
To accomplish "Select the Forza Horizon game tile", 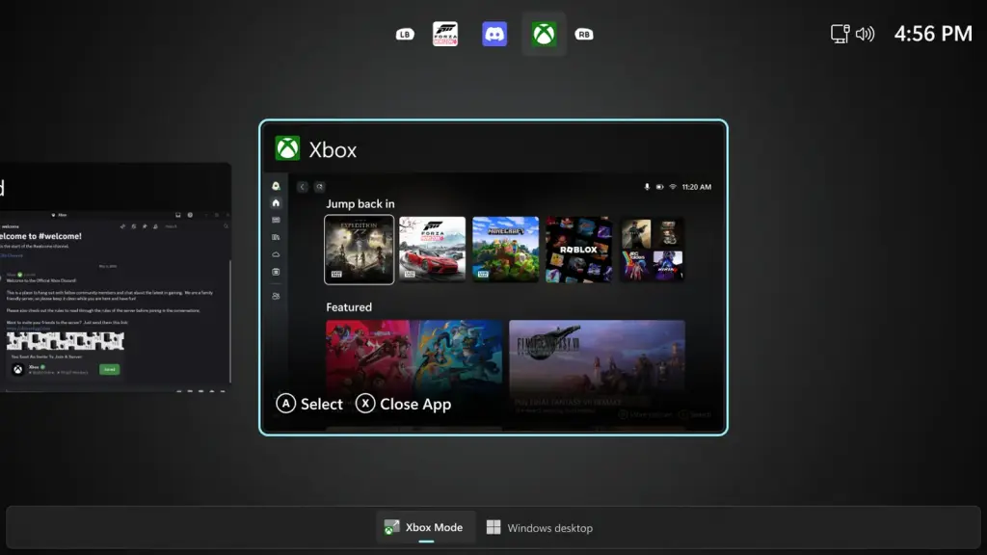I will (433, 250).
